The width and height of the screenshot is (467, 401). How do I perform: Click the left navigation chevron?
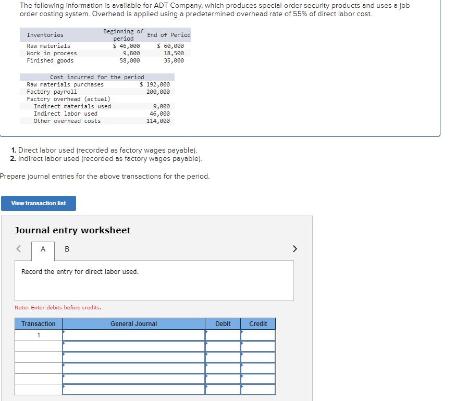[18, 249]
